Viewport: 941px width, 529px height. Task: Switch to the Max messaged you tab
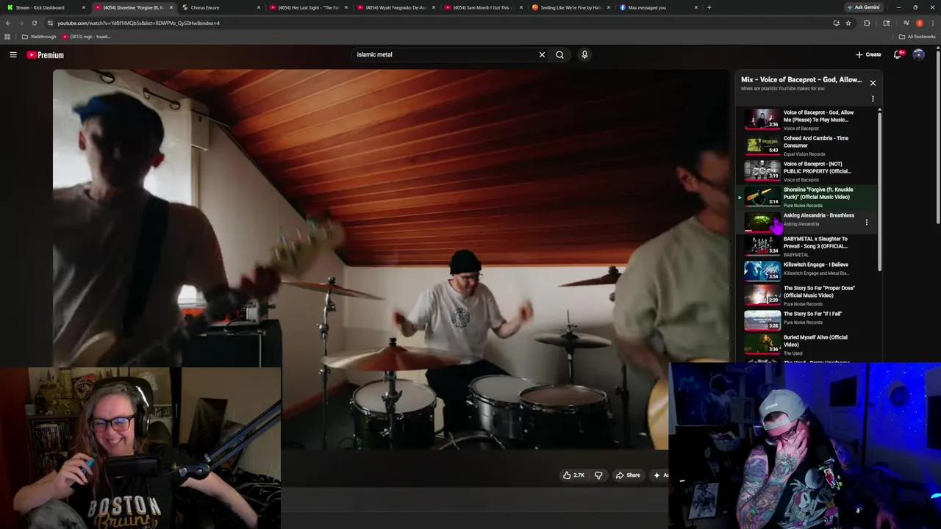click(658, 7)
